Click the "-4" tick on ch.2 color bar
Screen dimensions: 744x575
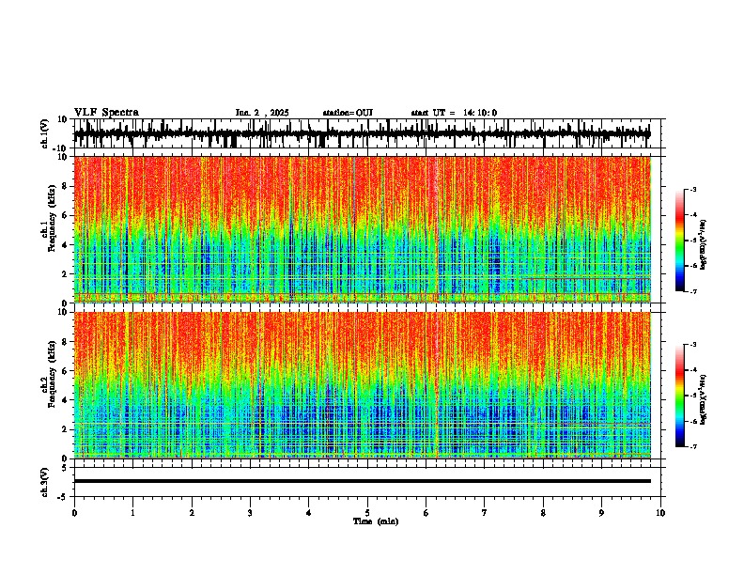[x=693, y=370]
